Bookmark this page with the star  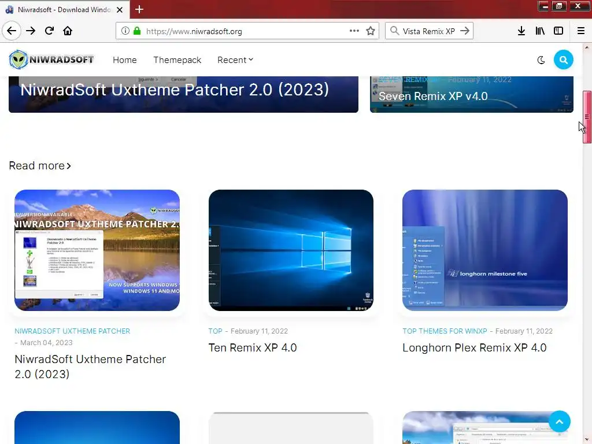tap(371, 31)
